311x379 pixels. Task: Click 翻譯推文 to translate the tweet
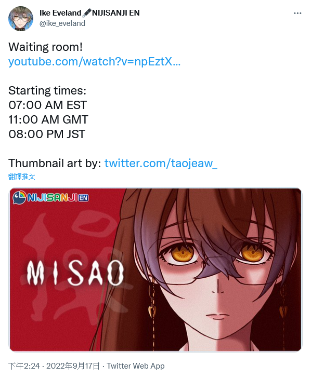point(21,177)
